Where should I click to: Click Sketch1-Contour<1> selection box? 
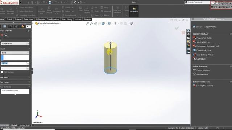(15, 91)
